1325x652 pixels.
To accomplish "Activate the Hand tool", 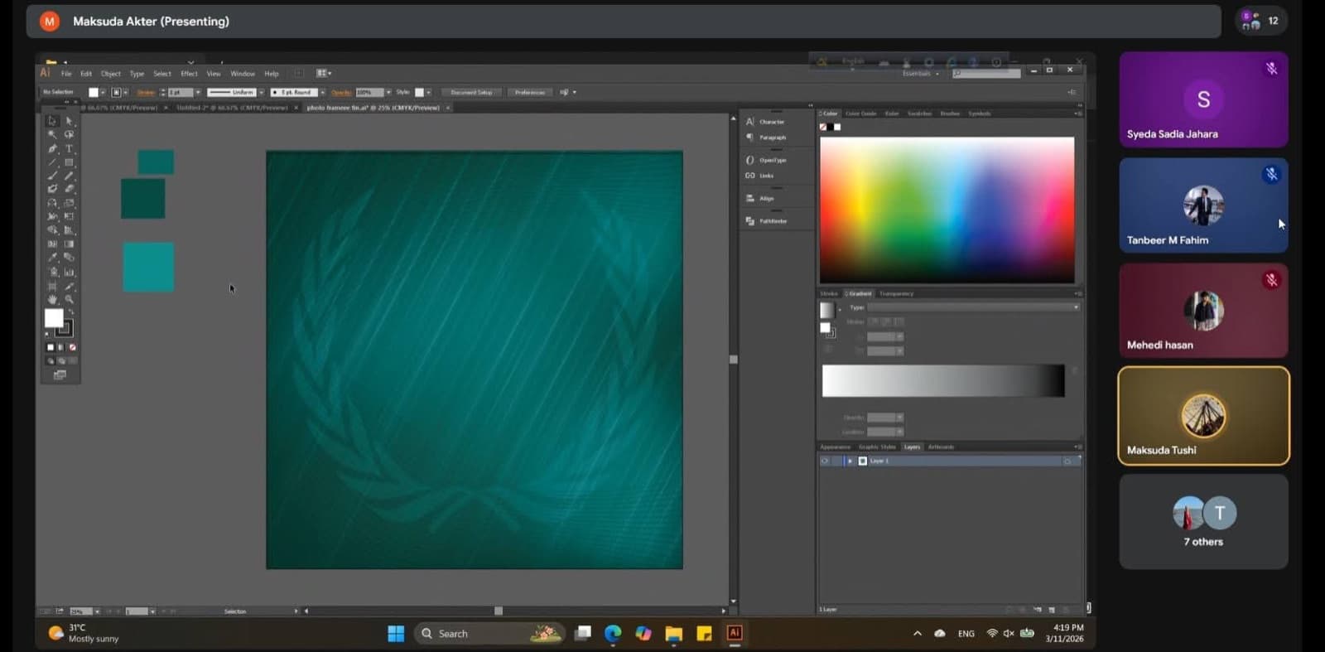I will [x=53, y=299].
